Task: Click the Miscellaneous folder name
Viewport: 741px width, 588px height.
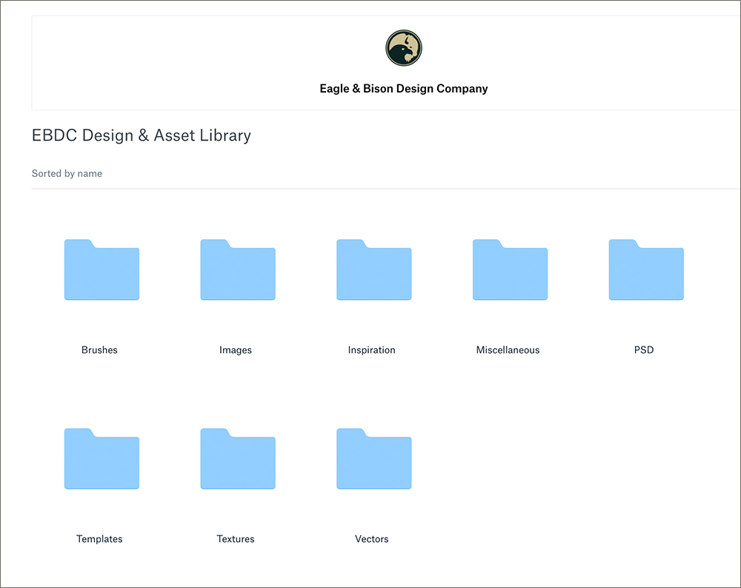Action: (x=508, y=350)
